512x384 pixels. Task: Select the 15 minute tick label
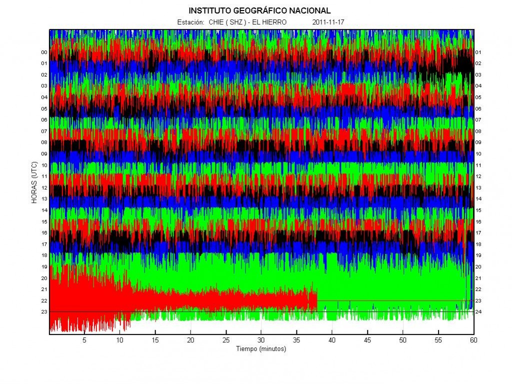pyautogui.click(x=155, y=340)
